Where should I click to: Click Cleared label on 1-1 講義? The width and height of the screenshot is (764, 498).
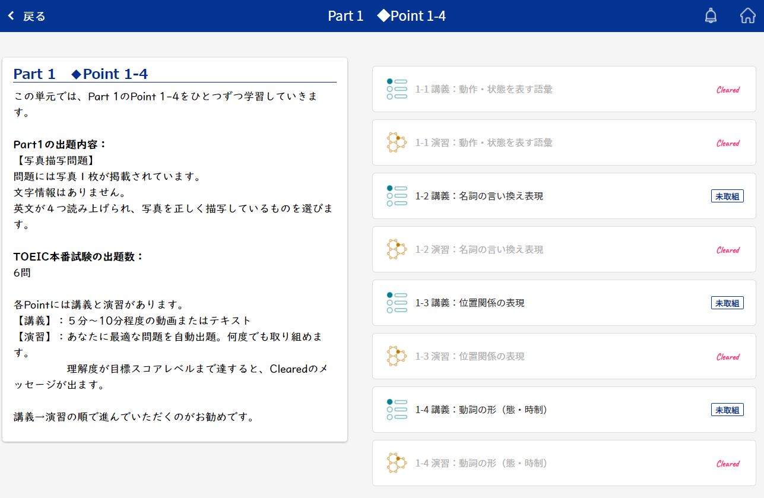[x=728, y=90]
